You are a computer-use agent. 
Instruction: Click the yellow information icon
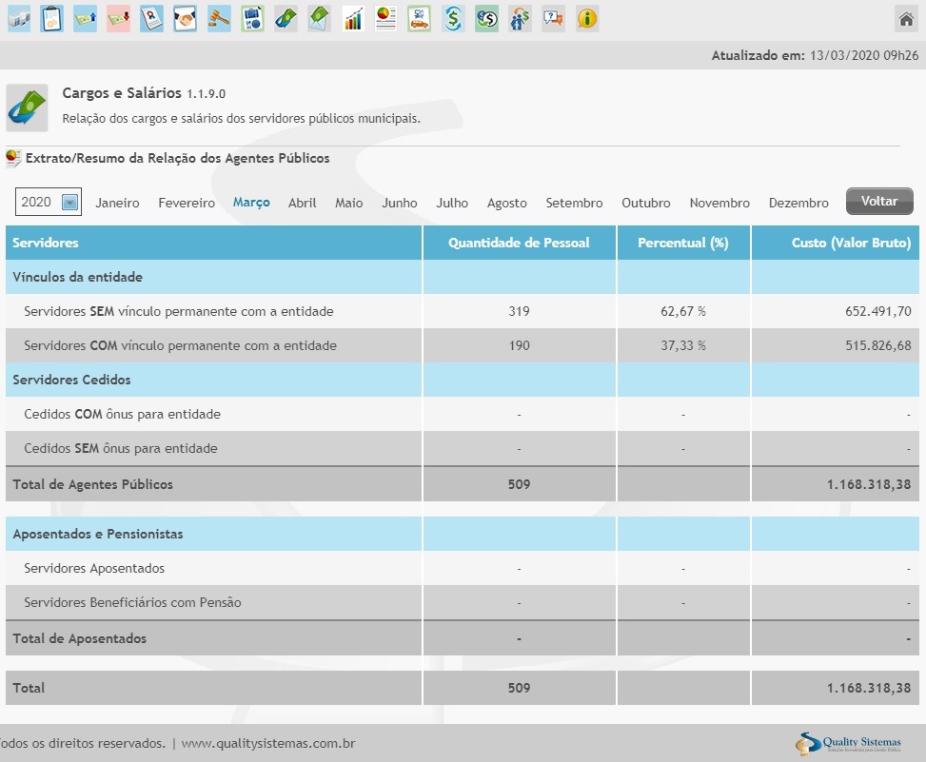click(x=587, y=18)
